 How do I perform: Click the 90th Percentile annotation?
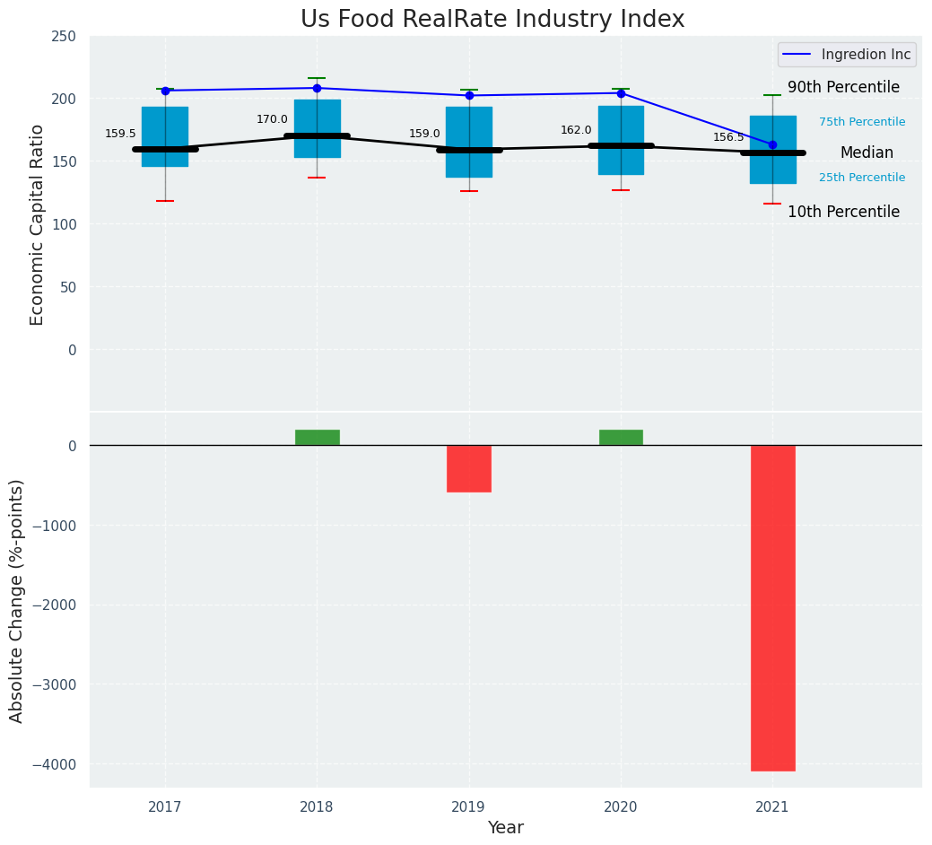(x=843, y=87)
